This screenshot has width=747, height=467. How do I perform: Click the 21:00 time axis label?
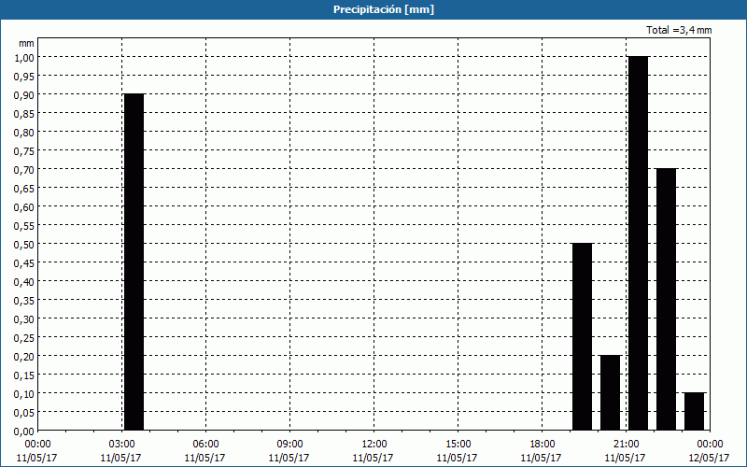point(626,445)
